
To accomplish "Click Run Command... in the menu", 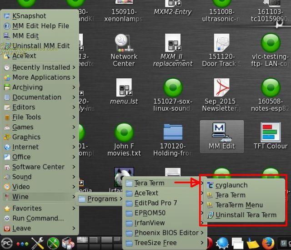I will pyautogui.click(x=38, y=218).
